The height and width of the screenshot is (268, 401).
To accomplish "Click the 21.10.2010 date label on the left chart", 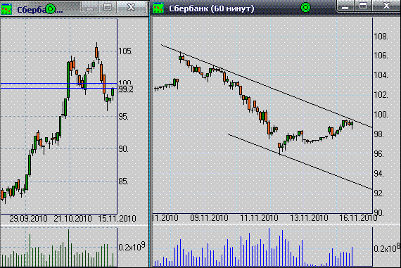I will pyautogui.click(x=72, y=219).
